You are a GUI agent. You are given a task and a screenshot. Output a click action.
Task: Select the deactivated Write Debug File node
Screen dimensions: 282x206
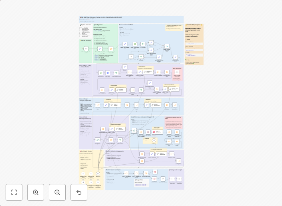coord(179,179)
